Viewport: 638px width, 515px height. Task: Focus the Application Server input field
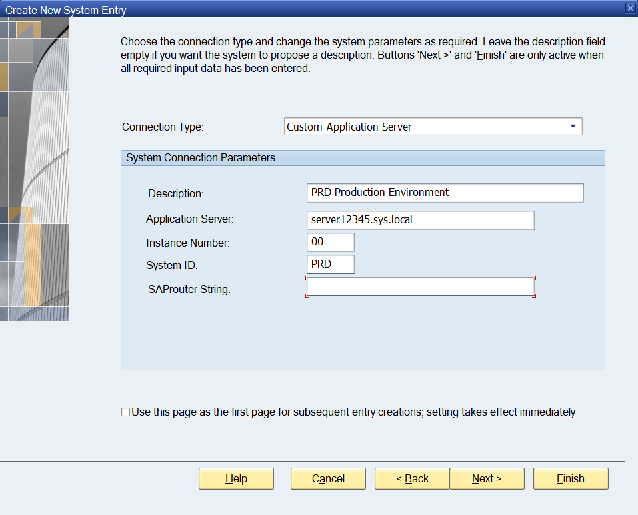(x=420, y=220)
